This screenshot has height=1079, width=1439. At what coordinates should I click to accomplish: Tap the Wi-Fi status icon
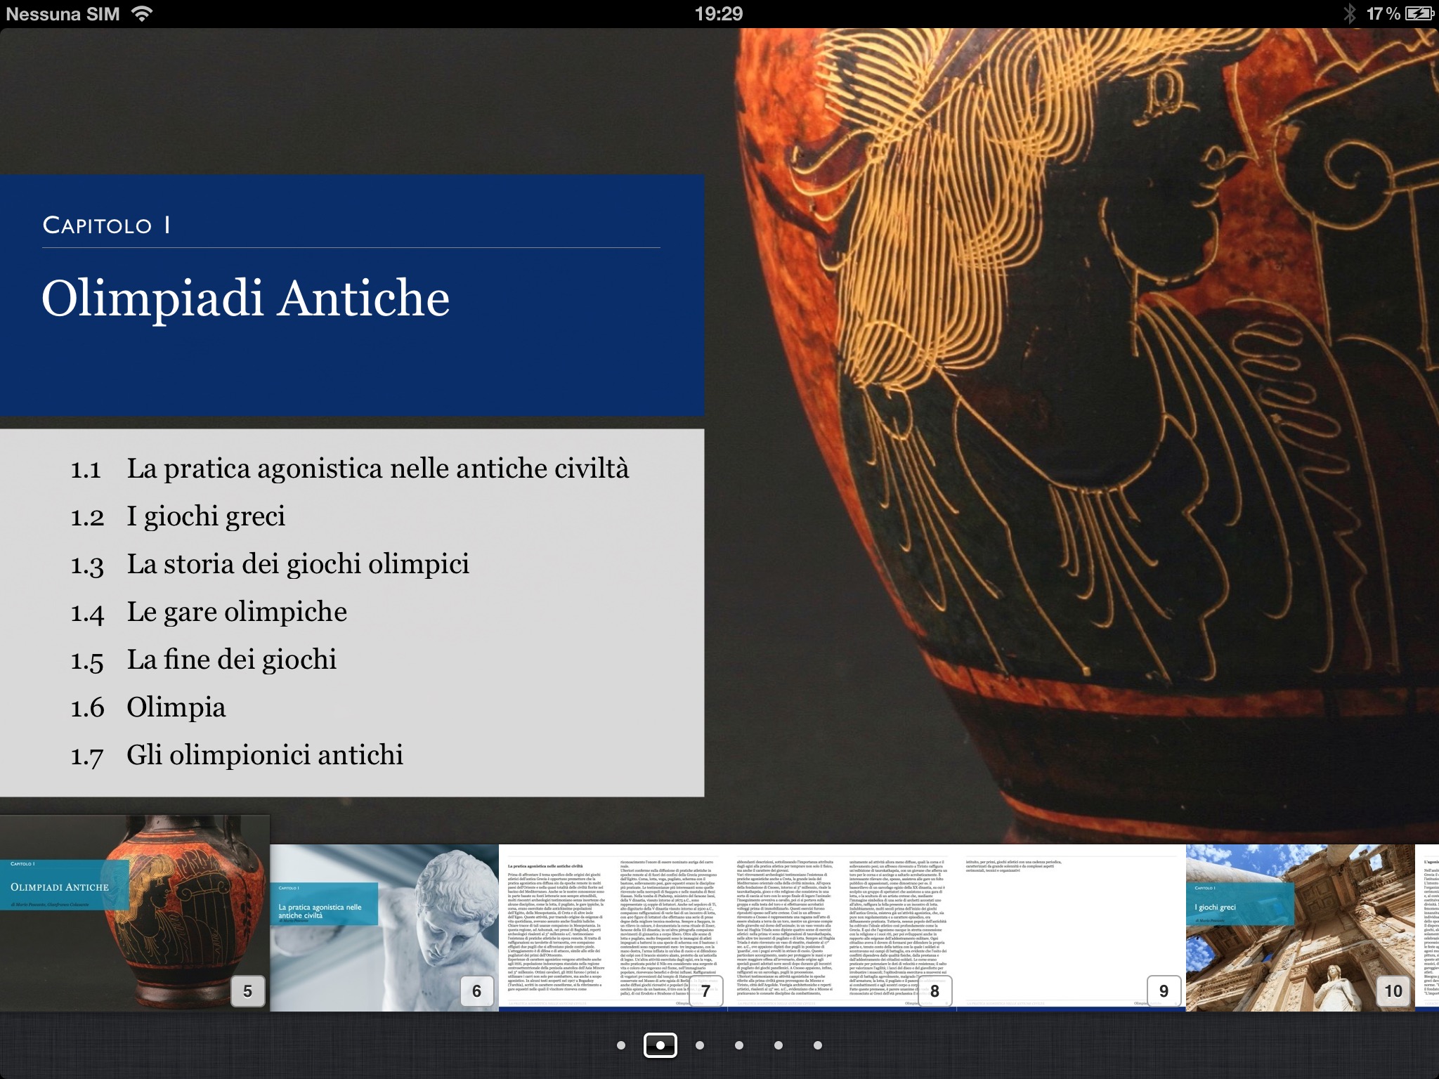coord(143,13)
